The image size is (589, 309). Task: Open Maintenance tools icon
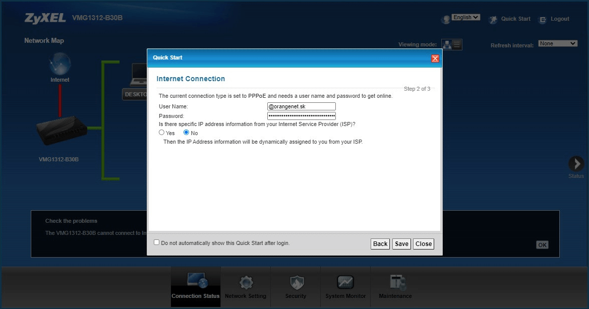click(x=397, y=282)
